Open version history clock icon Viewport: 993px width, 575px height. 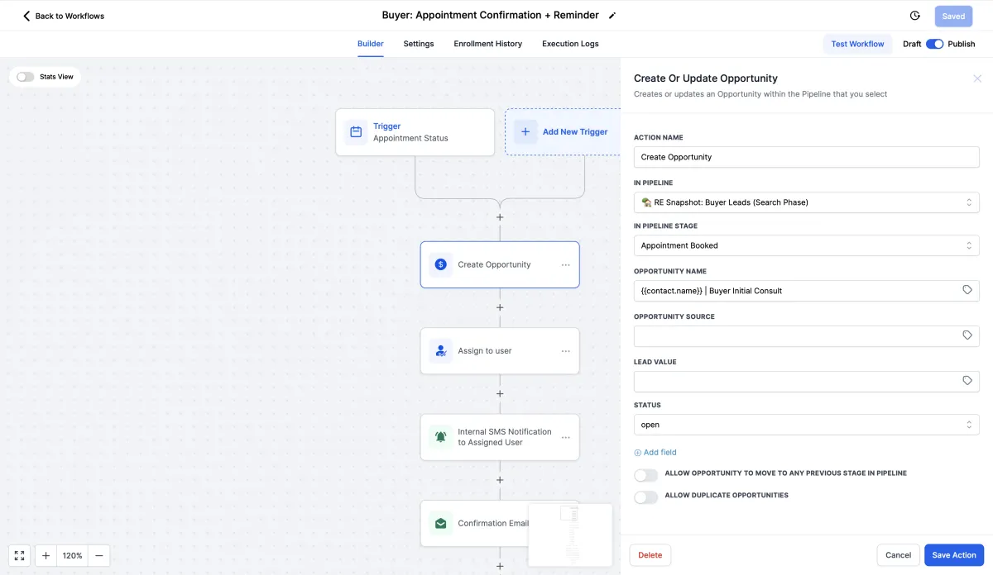pyautogui.click(x=915, y=16)
